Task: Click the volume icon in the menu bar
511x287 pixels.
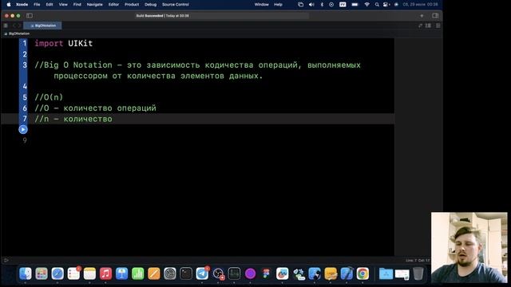Action: click(x=311, y=5)
